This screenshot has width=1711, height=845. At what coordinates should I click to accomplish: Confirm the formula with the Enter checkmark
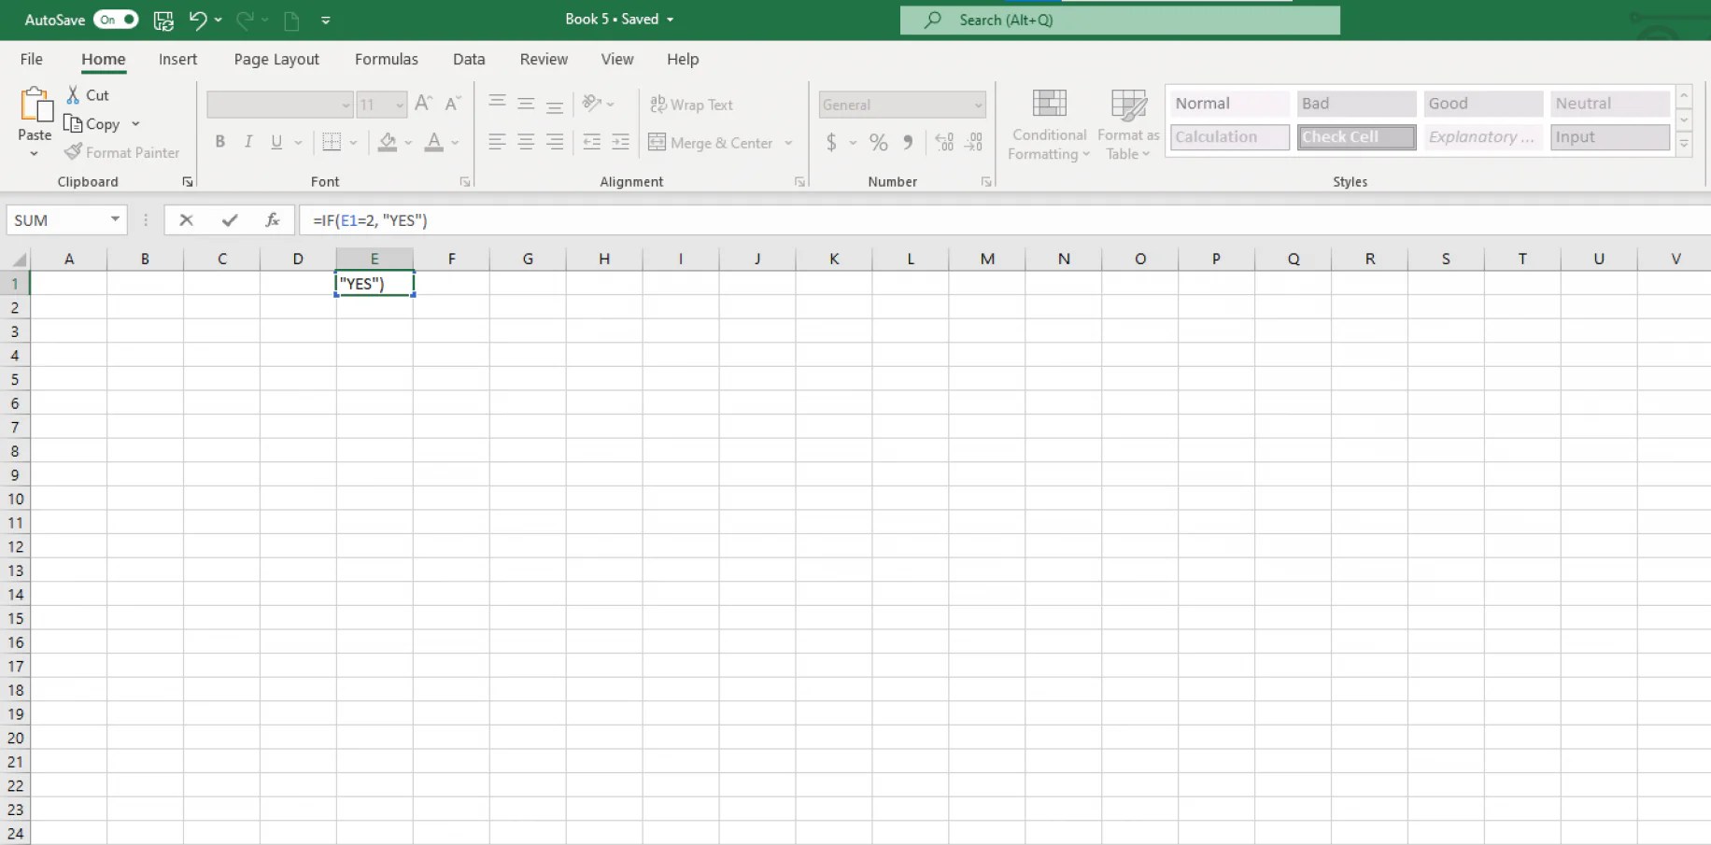pyautogui.click(x=230, y=219)
